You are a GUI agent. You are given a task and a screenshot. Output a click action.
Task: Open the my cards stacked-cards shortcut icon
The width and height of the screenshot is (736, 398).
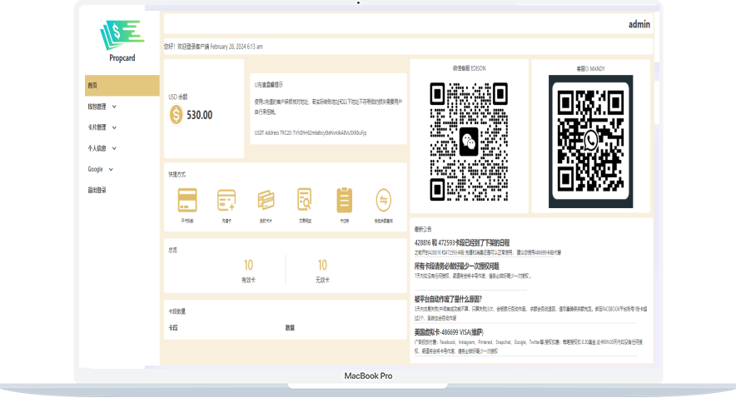pyautogui.click(x=266, y=200)
